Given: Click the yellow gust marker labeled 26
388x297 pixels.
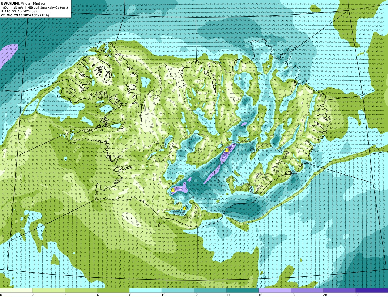Looking at the screenshot, I should click(185, 208).
